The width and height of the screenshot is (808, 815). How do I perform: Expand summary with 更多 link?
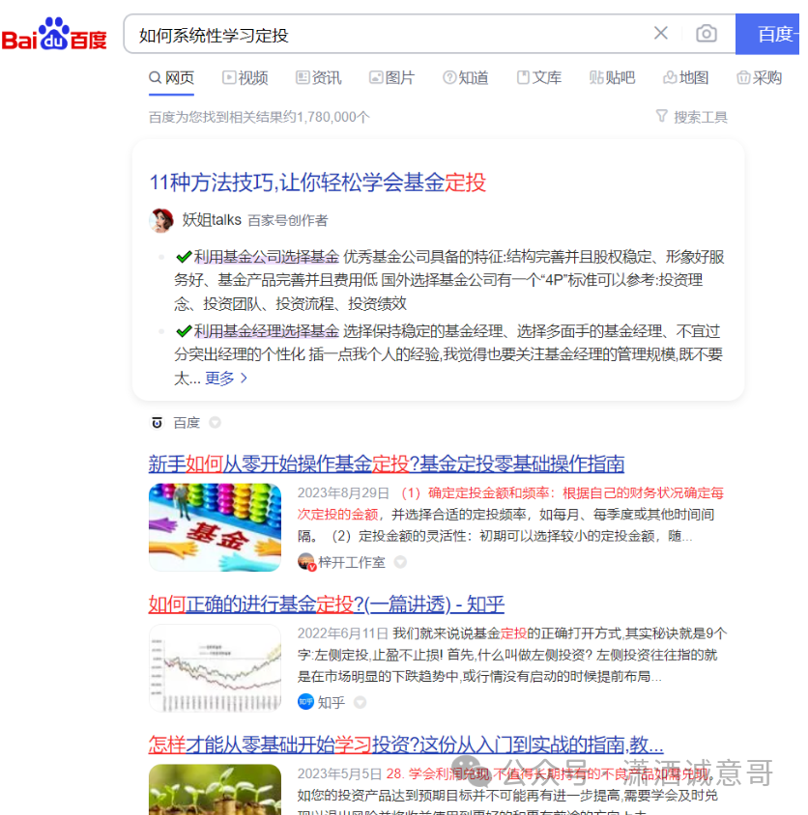coord(226,378)
